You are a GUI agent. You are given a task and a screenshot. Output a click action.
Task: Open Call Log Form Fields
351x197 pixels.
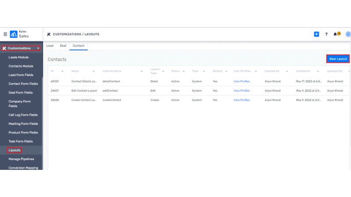[23, 115]
